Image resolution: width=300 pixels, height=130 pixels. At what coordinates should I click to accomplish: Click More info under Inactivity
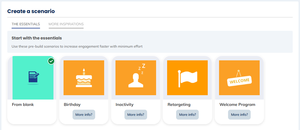(136, 115)
